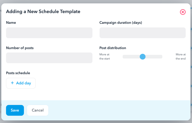Focus the Name input field

pyautogui.click(x=49, y=33)
